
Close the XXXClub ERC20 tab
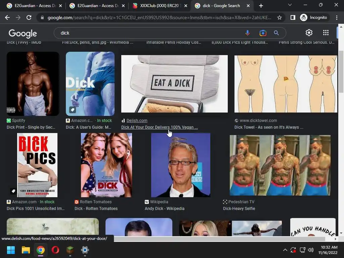coord(186,6)
